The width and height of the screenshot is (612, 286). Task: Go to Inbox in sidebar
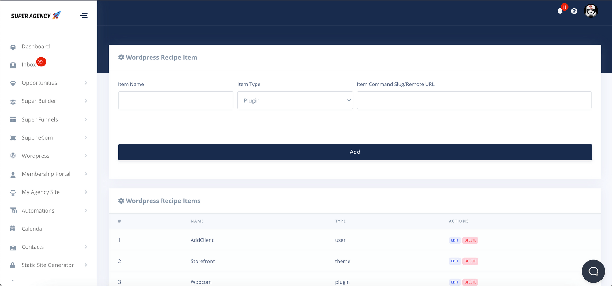[29, 65]
